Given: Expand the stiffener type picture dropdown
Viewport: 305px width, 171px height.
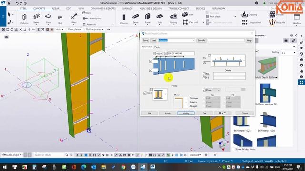Looking at the screenshot, I should pos(165,95).
